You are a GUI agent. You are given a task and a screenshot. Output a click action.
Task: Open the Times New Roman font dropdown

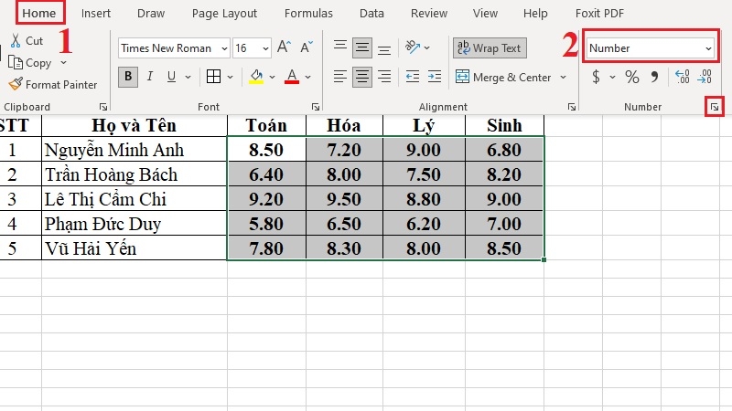point(224,48)
